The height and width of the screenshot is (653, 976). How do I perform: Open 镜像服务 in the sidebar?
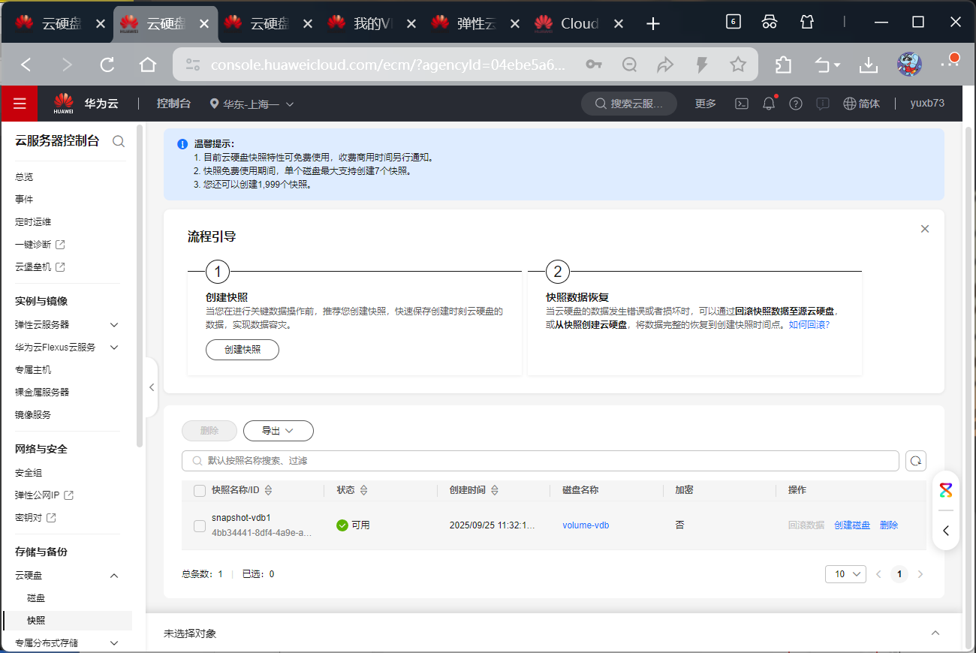click(33, 415)
